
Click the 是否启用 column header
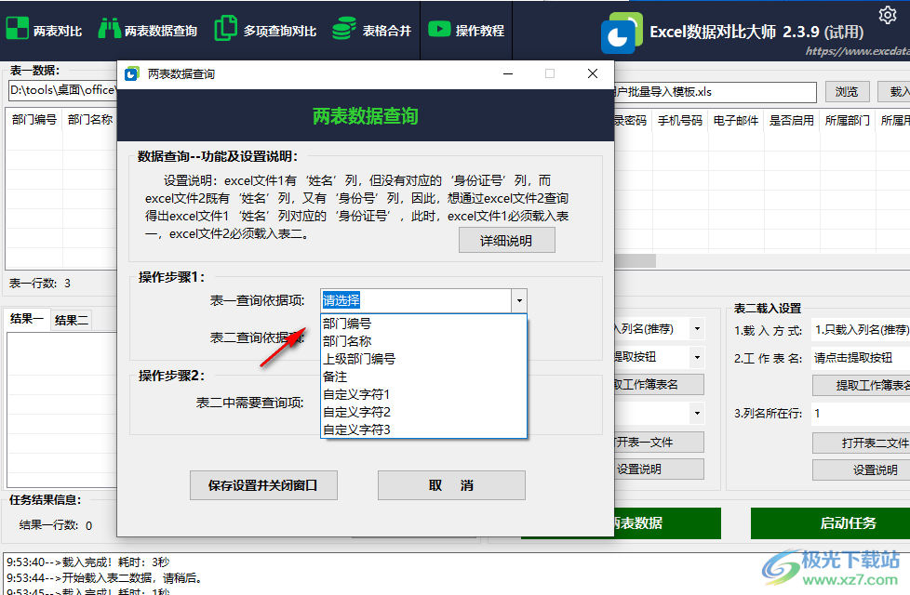coord(791,121)
